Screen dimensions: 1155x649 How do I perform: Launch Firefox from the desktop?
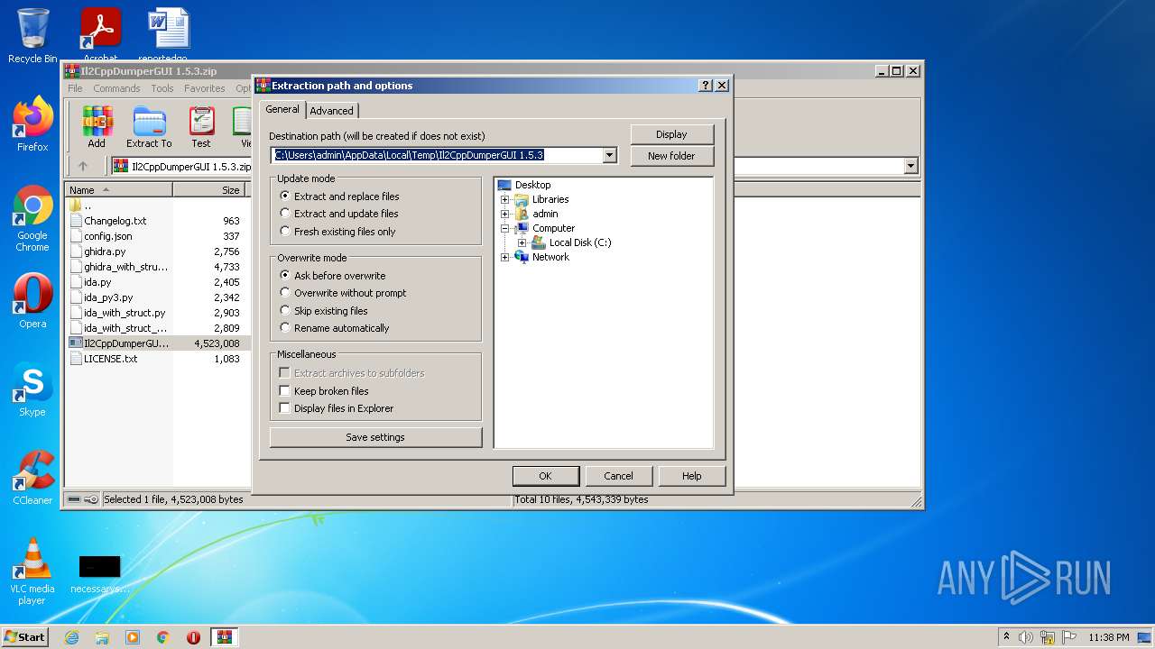[32, 124]
